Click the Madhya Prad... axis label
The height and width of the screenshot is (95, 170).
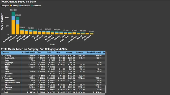click(8, 39)
